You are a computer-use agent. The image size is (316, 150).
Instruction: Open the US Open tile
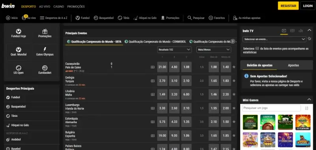pyautogui.click(x=19, y=70)
